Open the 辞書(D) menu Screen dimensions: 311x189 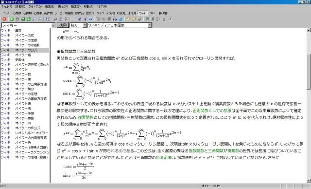(x=20, y=6)
